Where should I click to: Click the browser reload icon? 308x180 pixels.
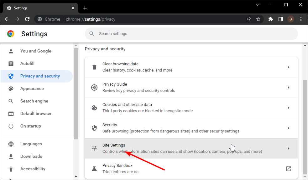[x=27, y=19]
